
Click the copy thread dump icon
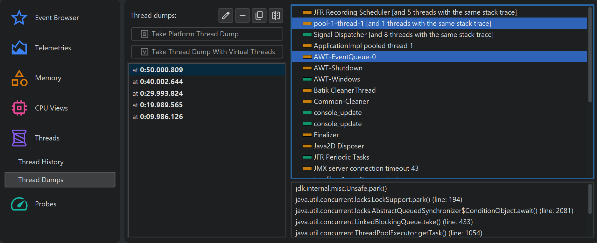(259, 15)
